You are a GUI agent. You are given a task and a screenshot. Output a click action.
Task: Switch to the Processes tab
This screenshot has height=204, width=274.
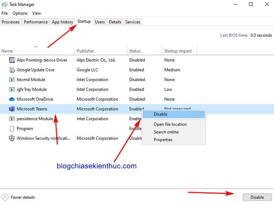(x=11, y=22)
